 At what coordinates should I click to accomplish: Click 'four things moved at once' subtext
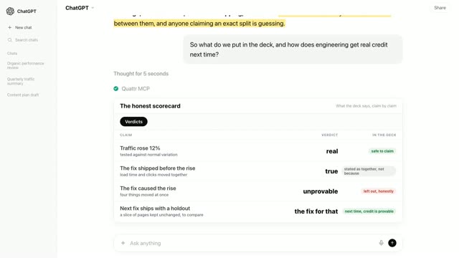click(x=144, y=195)
